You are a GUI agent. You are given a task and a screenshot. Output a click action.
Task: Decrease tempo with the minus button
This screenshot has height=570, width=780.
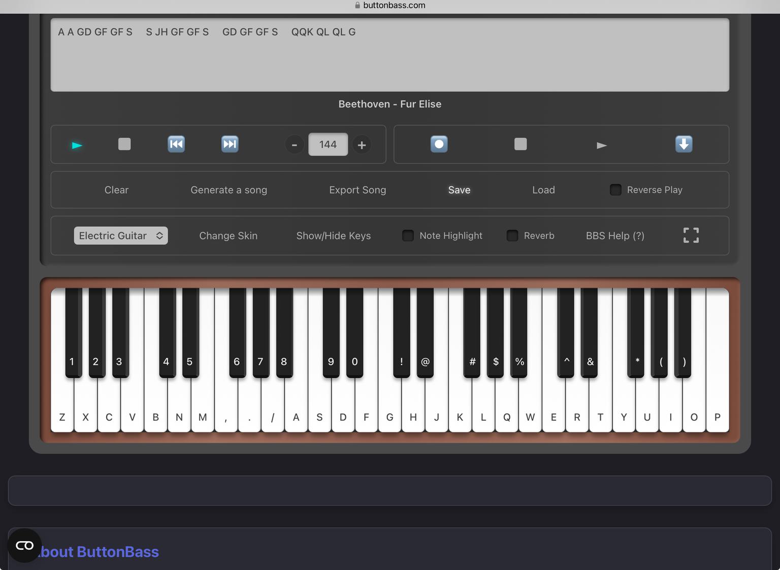[294, 145]
